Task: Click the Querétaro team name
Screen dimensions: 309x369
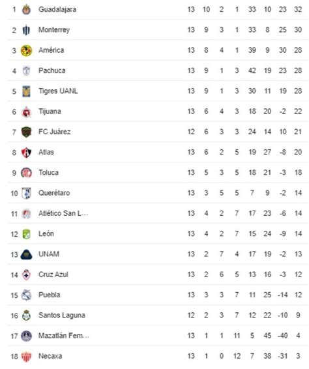Action: pos(54,193)
